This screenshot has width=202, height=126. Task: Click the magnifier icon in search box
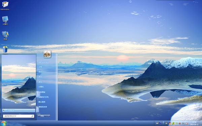pos(32,116)
